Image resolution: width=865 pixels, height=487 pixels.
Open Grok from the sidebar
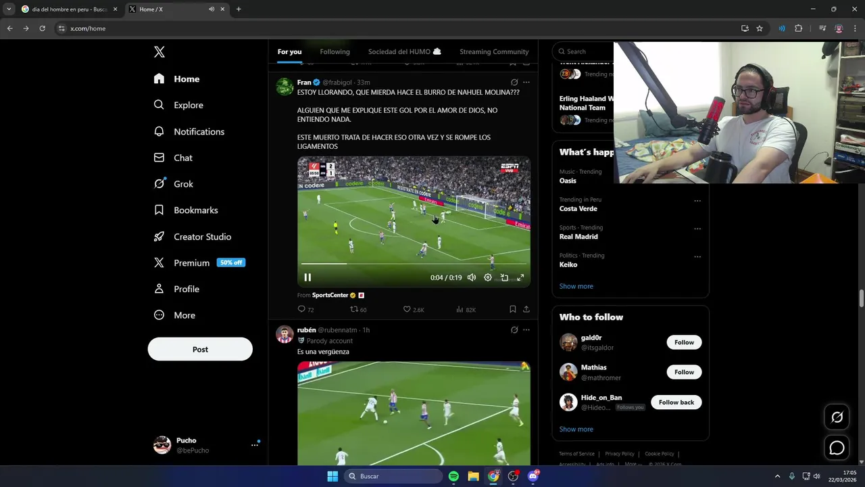pyautogui.click(x=173, y=184)
